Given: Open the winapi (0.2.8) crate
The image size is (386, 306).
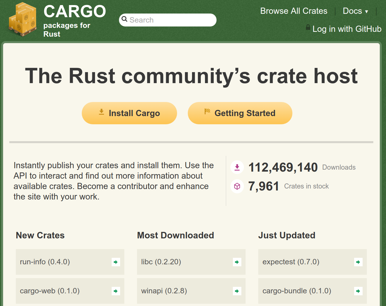Looking at the screenshot, I should pos(191,291).
